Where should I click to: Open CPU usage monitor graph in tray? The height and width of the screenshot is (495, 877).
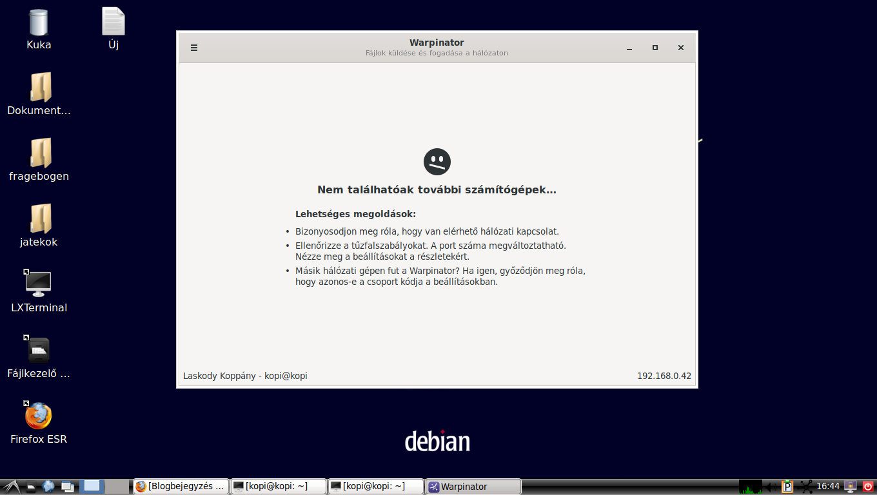point(751,487)
